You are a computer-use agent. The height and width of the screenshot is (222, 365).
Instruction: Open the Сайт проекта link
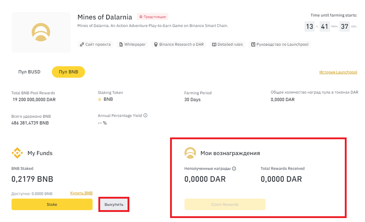[95, 44]
